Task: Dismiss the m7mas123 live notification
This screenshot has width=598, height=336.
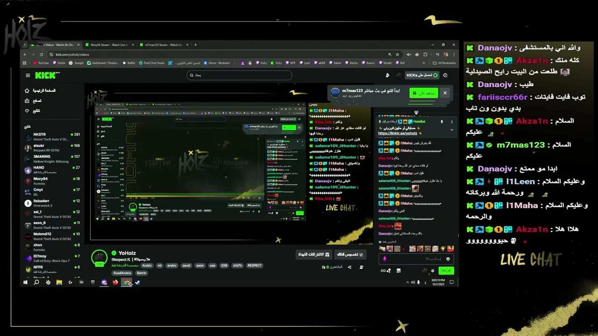Action: click(445, 93)
